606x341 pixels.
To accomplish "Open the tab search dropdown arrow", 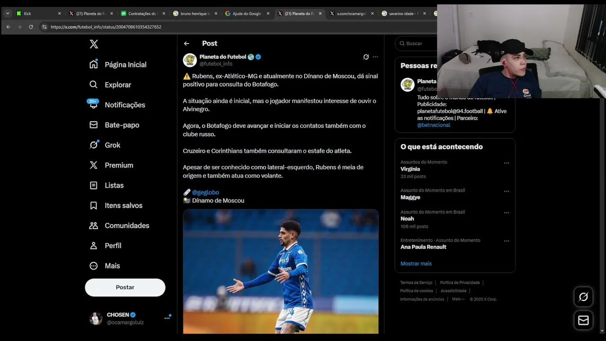I will 8,14.
